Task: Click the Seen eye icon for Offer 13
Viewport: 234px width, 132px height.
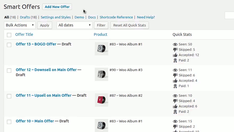Action: click(x=175, y=45)
